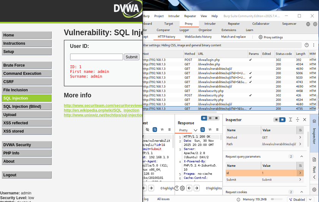Hide the request inspector eye-slash icon

[x=148, y=129]
